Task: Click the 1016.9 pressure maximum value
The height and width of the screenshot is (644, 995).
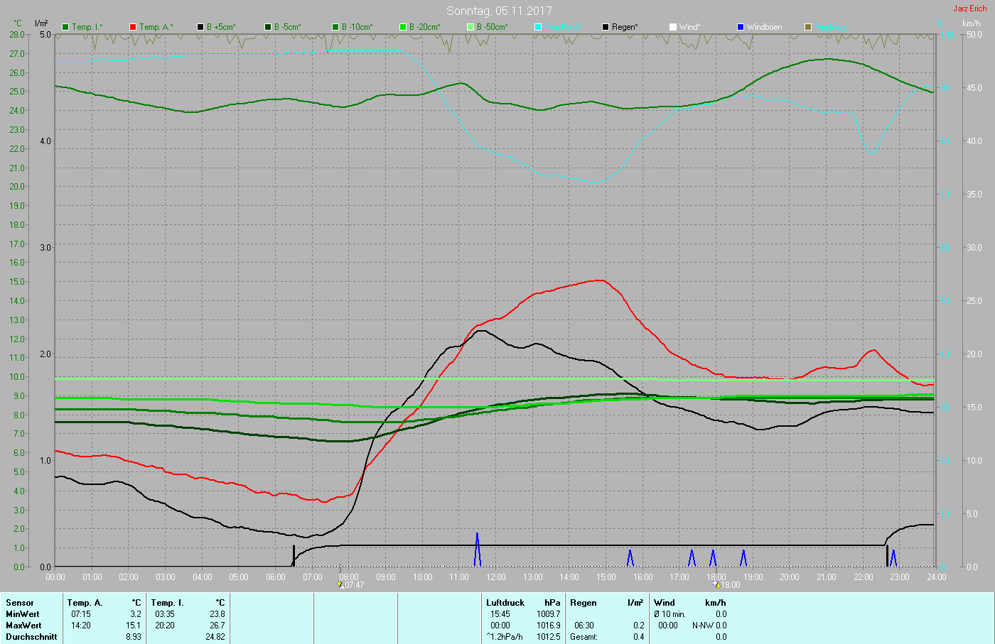Action: tap(548, 626)
